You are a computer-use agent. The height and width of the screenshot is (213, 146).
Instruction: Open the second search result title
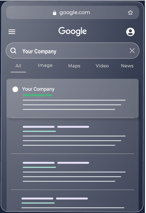pos(56,127)
